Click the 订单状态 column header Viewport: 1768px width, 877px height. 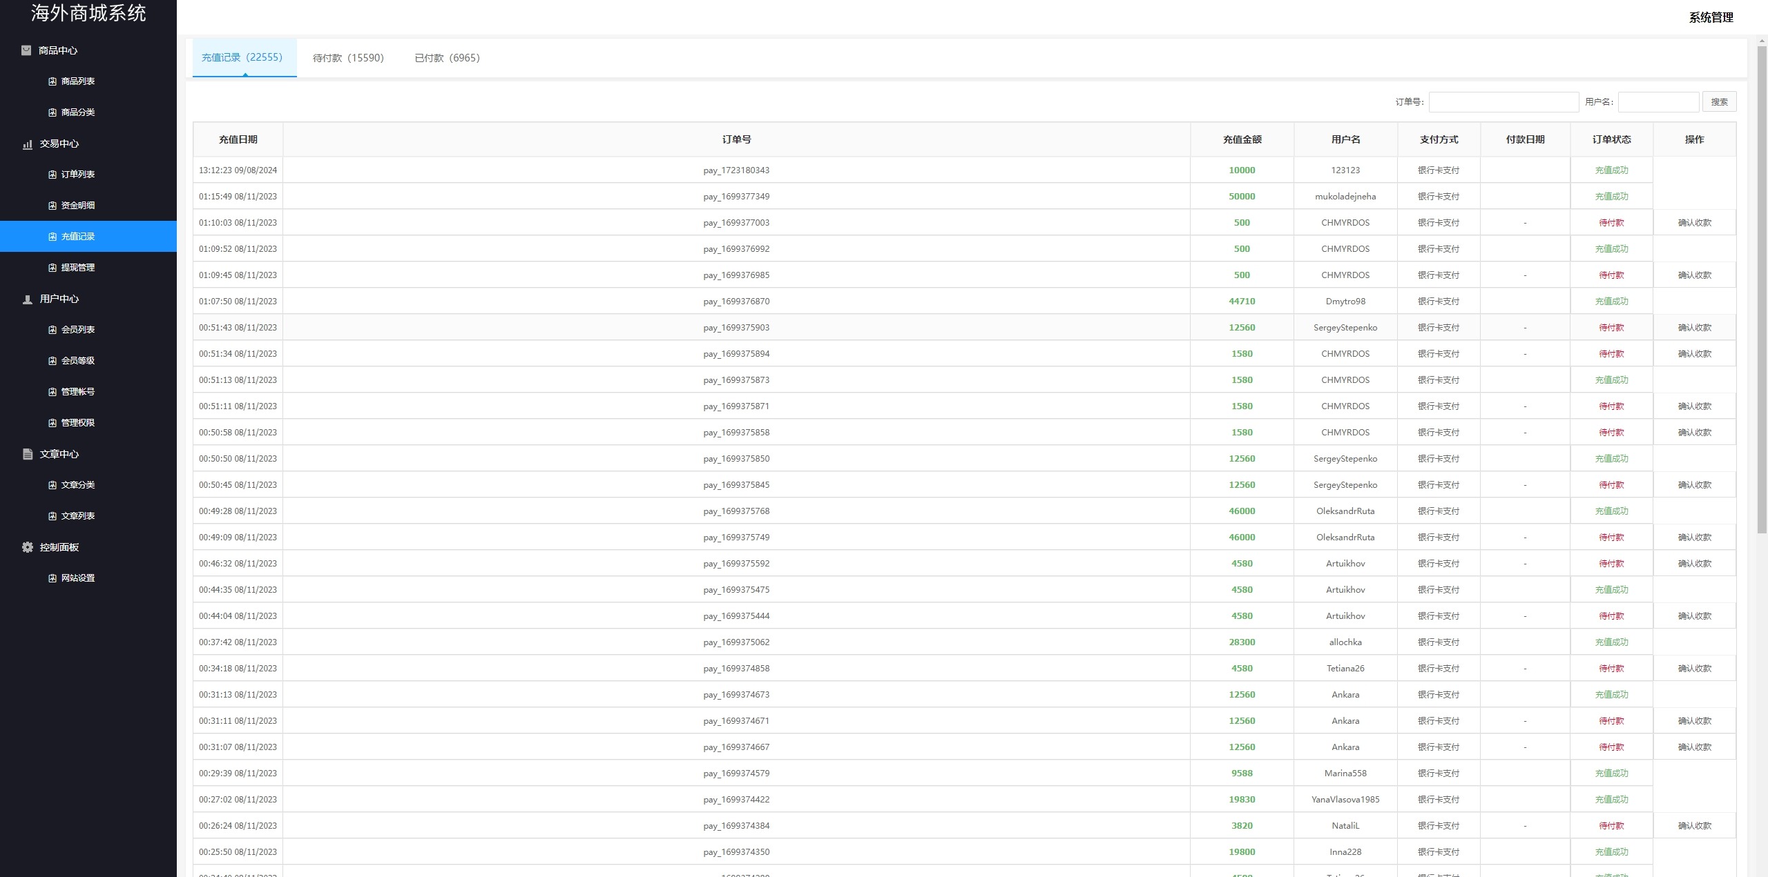click(1611, 139)
